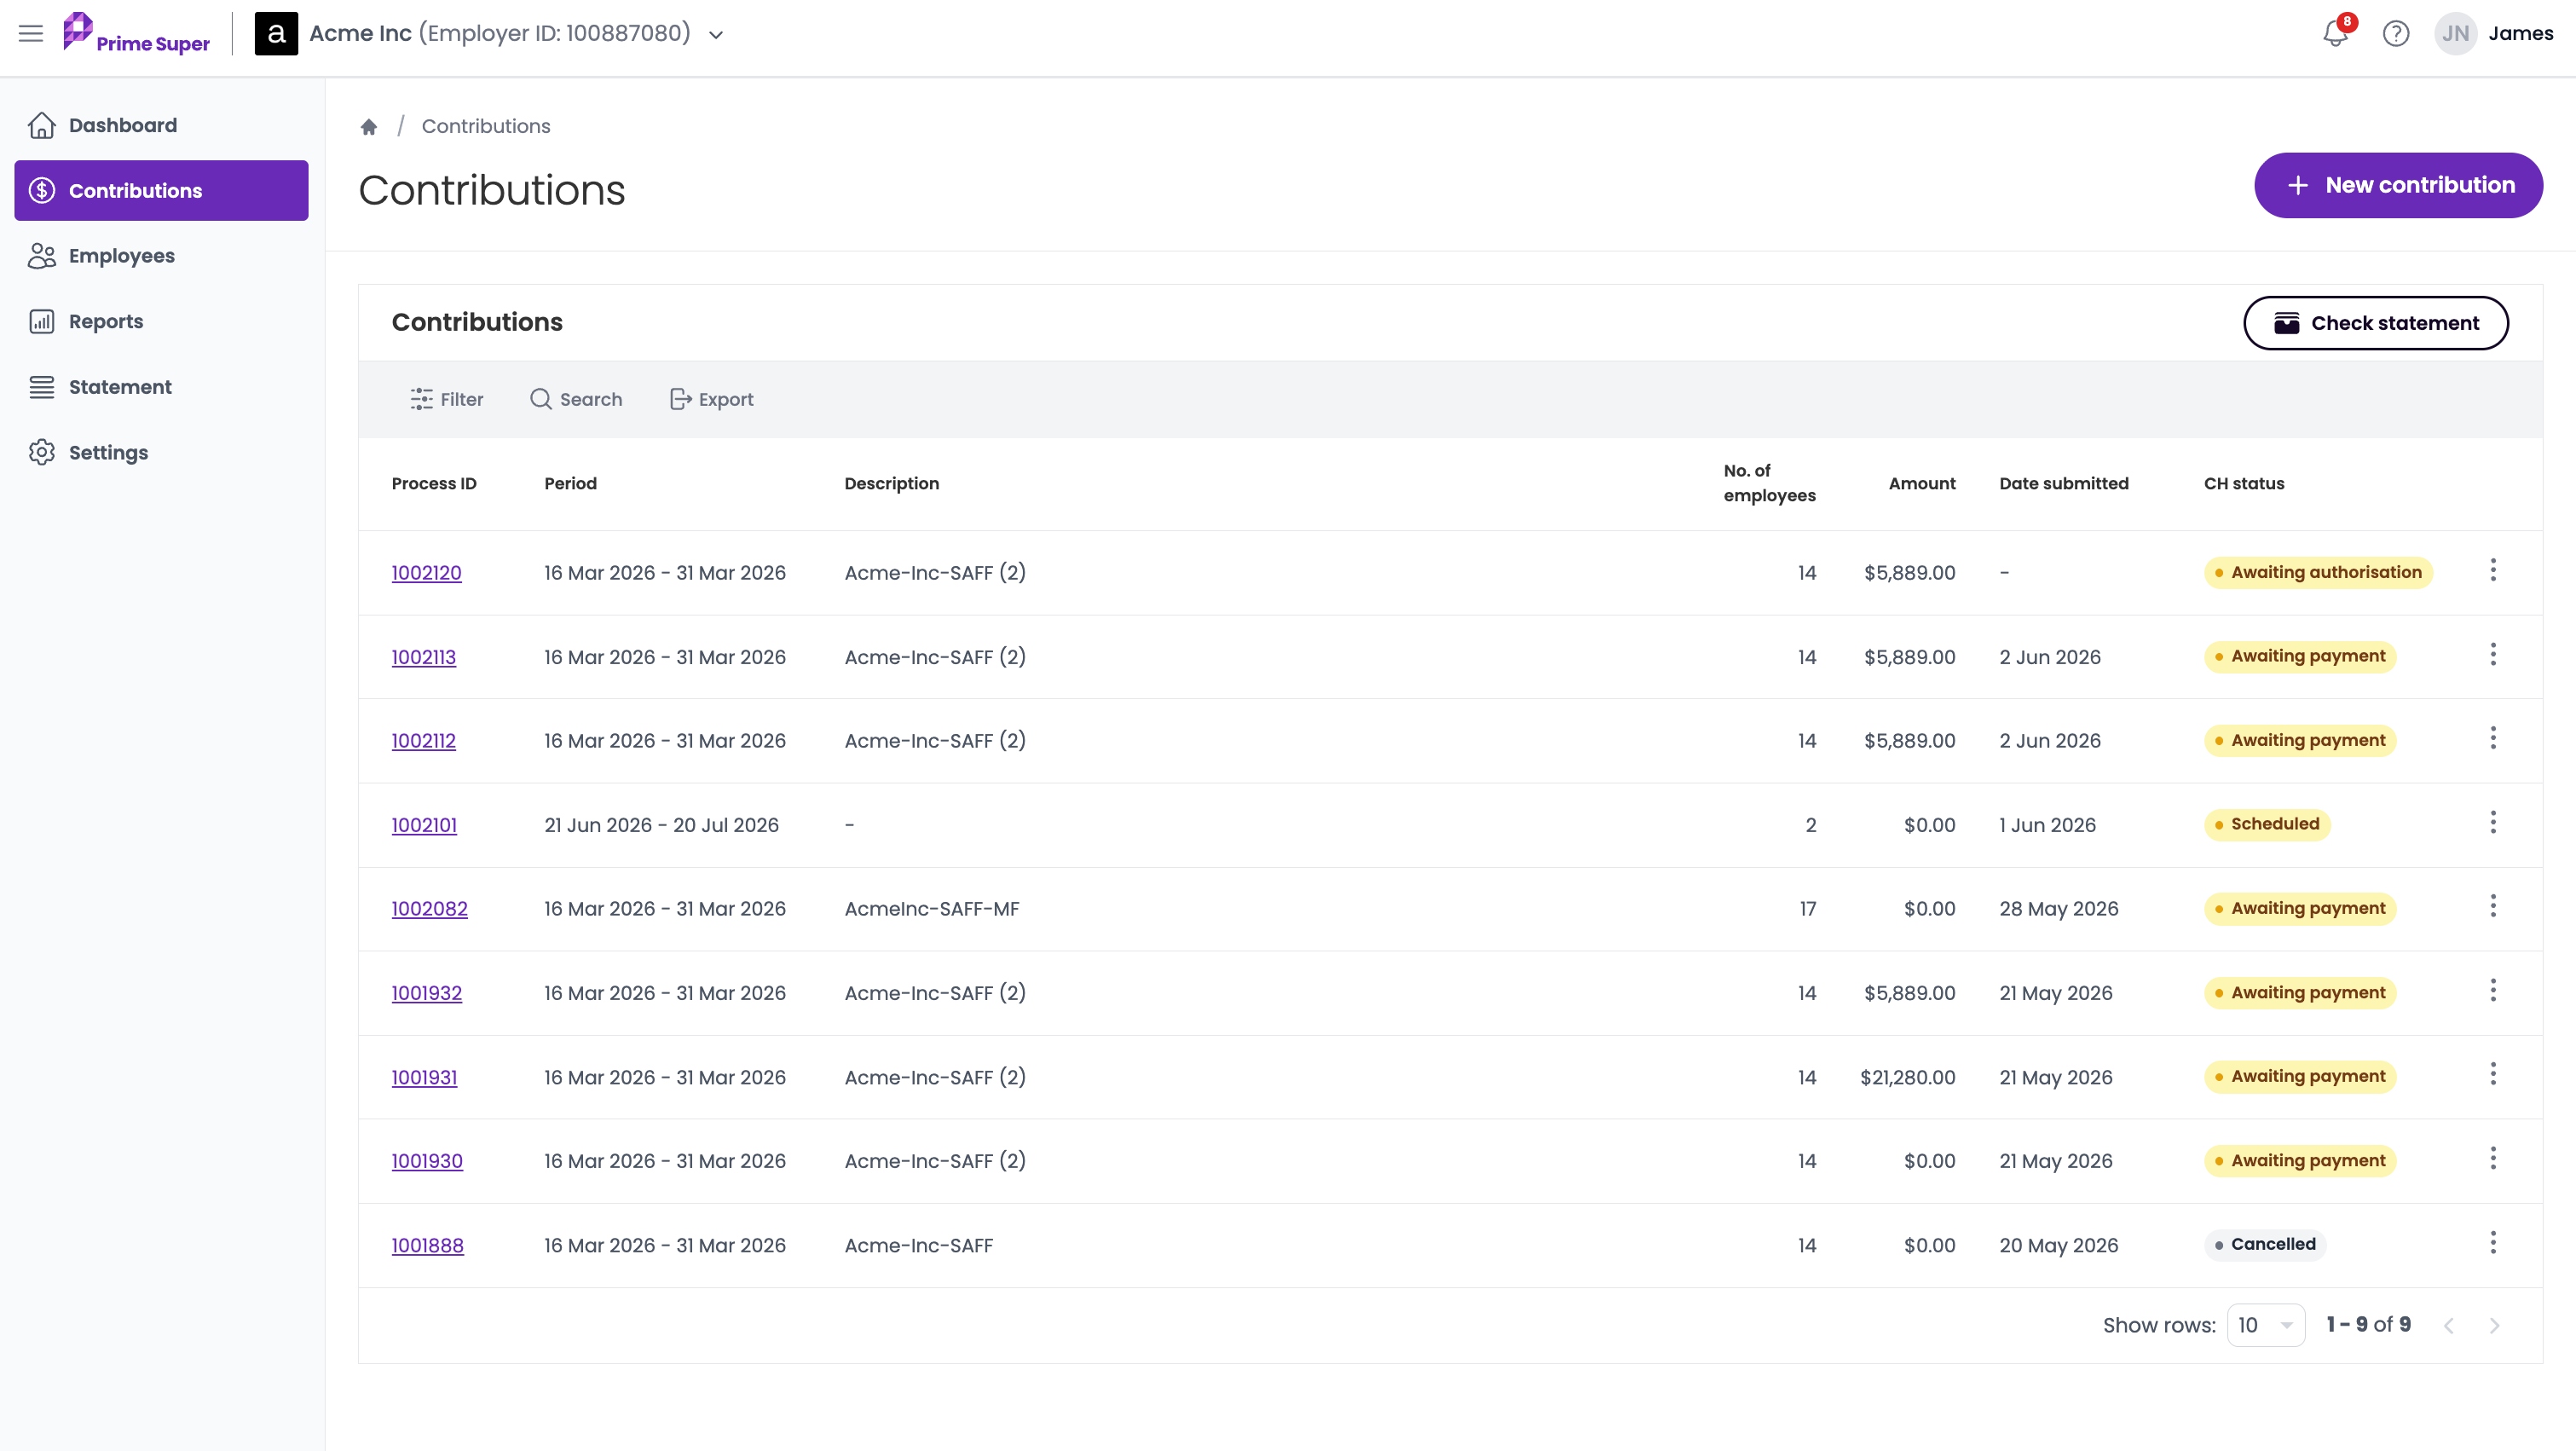Click the New contribution button
This screenshot has width=2576, height=1451.
(x=2398, y=185)
